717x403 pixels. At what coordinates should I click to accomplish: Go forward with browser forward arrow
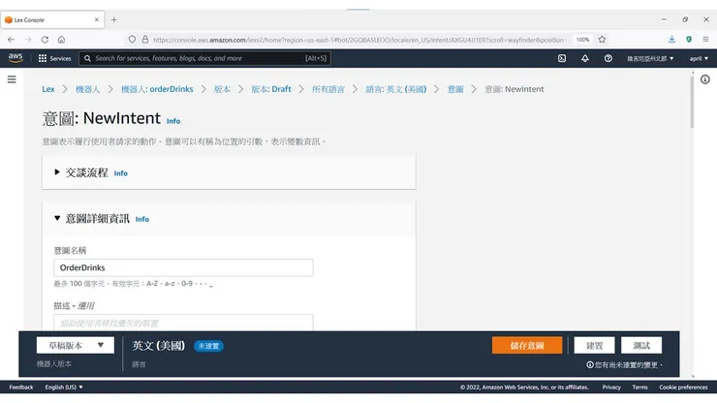tap(28, 40)
